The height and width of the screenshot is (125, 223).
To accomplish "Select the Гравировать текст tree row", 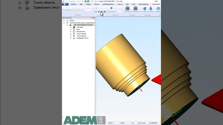I will pos(83,38).
